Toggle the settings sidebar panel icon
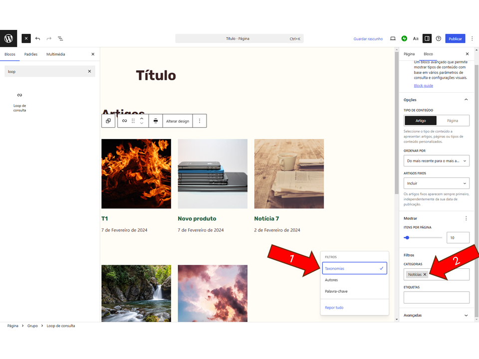 (x=427, y=38)
